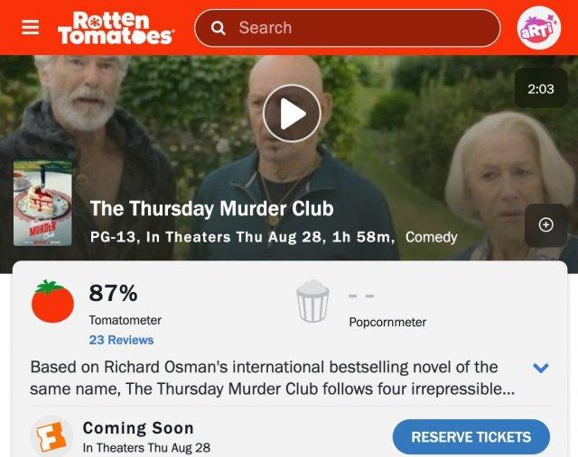Click the red tomato Tomatometer icon
Image resolution: width=578 pixels, height=457 pixels.
coord(52,301)
